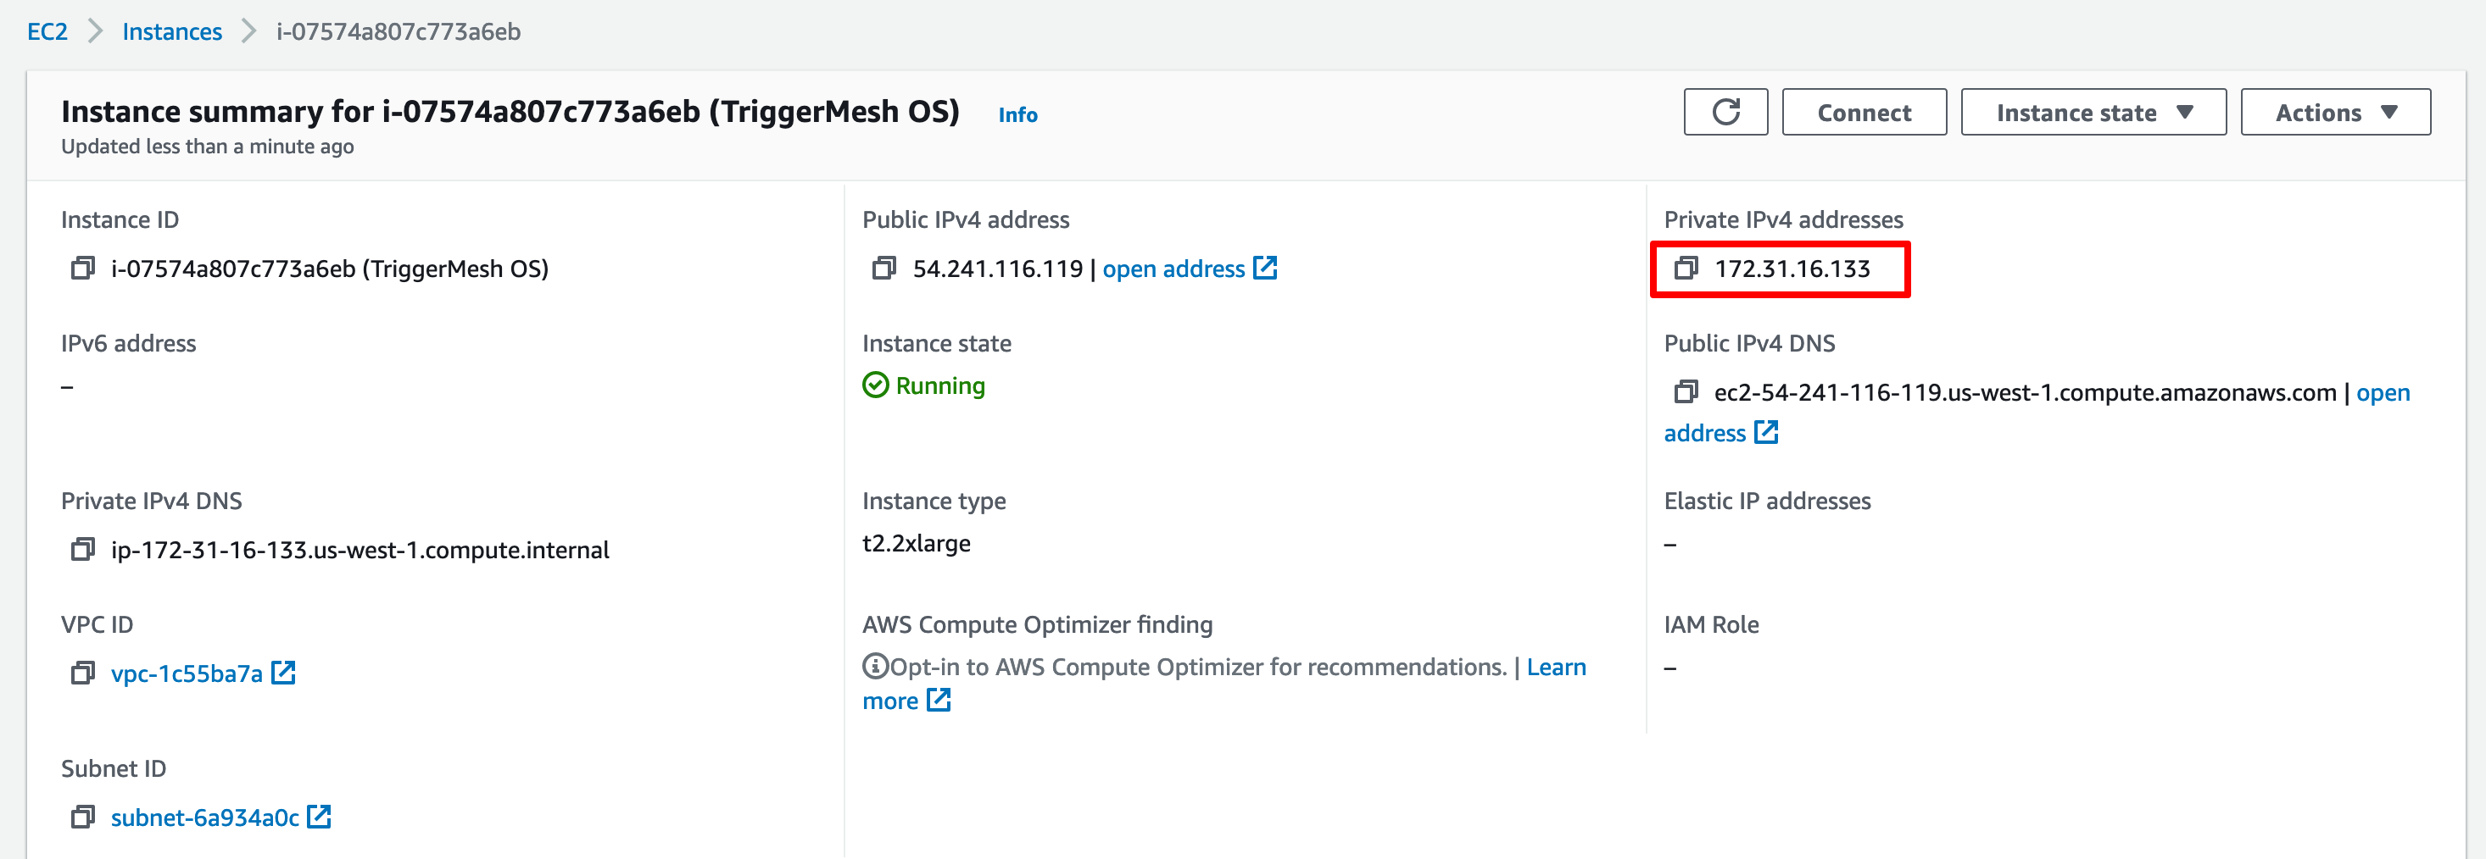Click the 54.241.116.119 address text

click(998, 268)
